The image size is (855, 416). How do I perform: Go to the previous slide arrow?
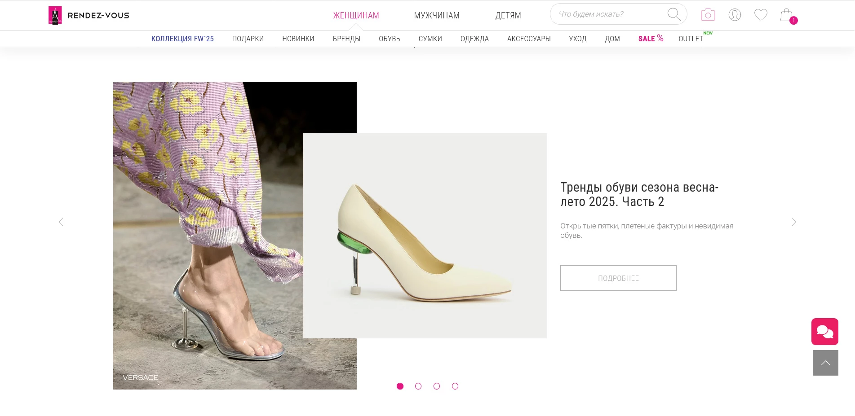[61, 222]
